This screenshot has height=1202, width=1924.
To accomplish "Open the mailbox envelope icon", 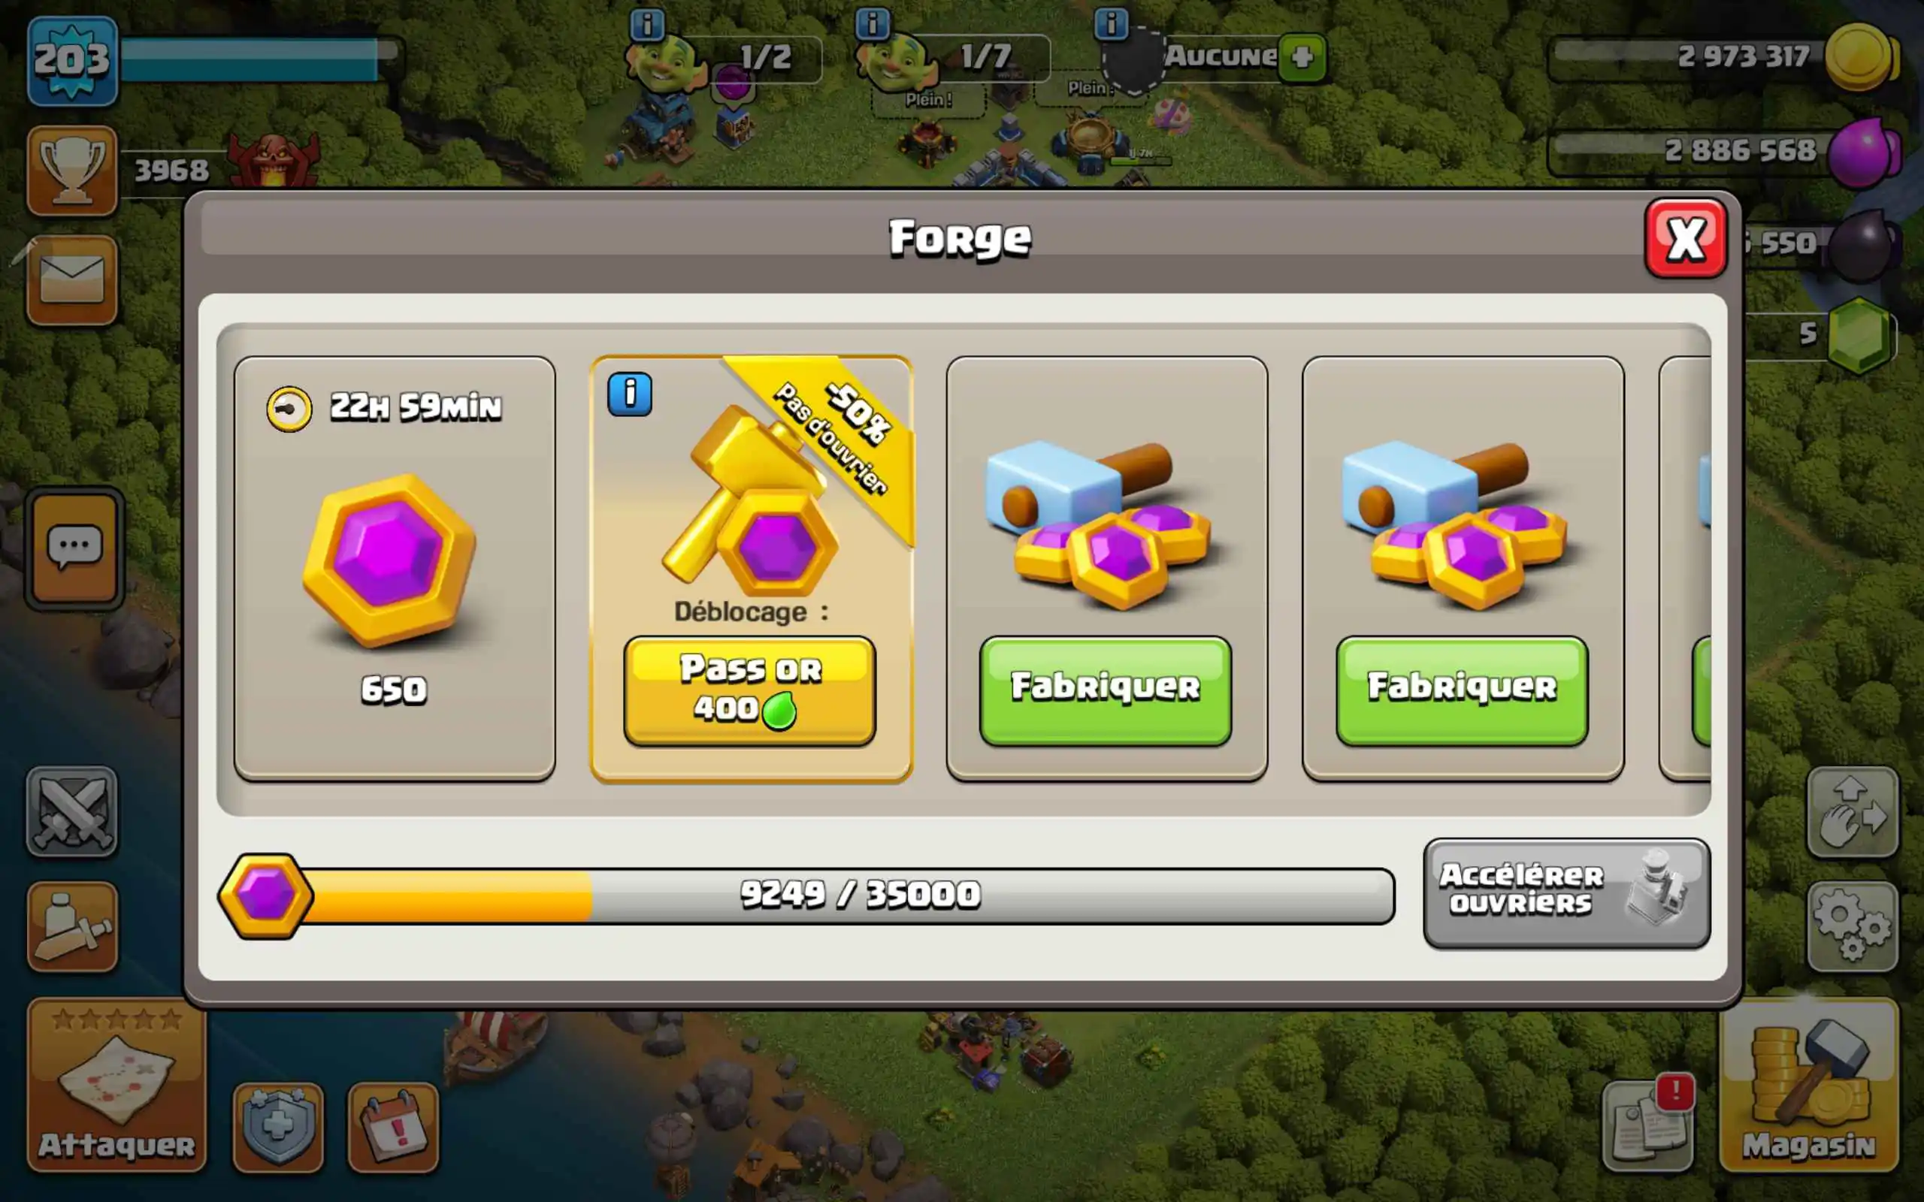I will click(x=72, y=279).
